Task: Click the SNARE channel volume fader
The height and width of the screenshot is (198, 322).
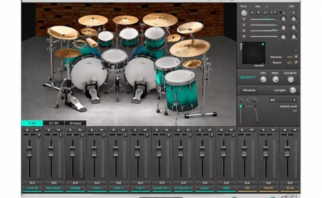Action: (x=73, y=152)
